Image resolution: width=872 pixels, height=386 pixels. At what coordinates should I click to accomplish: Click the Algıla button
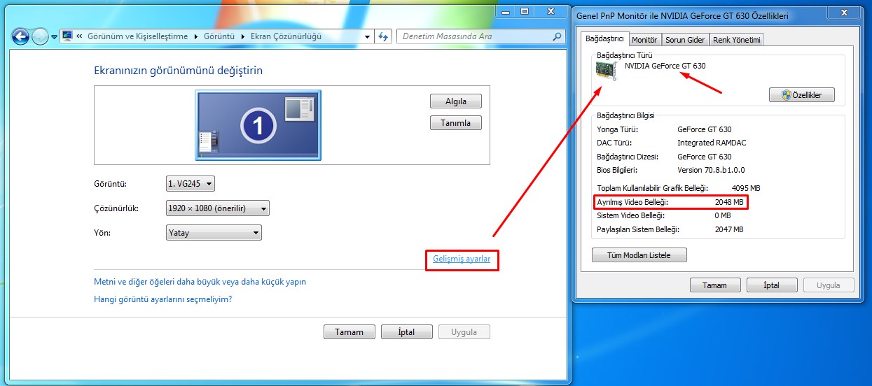point(456,101)
